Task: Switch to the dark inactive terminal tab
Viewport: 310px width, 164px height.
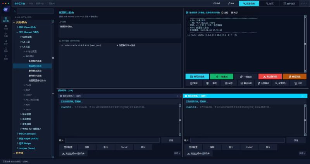Action: point(120,96)
